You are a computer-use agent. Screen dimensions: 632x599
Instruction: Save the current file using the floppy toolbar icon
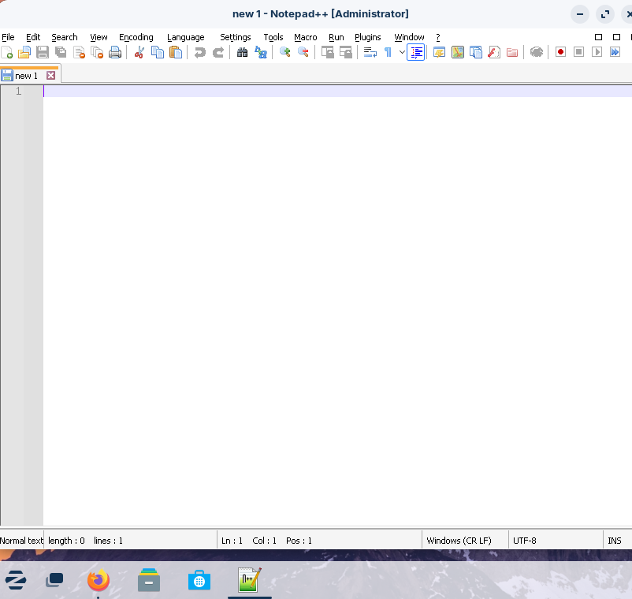(43, 52)
